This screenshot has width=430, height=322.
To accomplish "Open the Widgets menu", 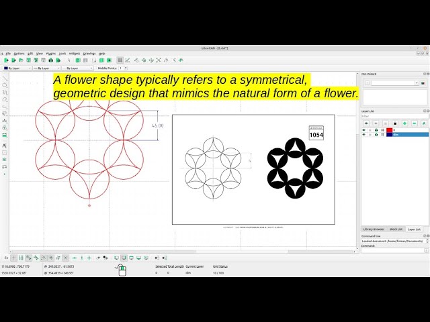I will [75, 54].
